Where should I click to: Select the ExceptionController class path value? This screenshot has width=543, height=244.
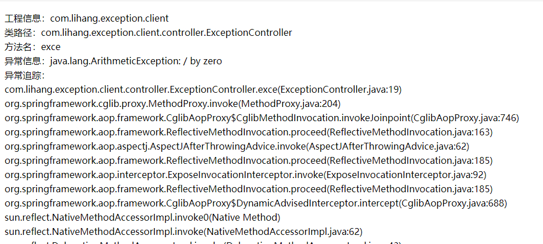[x=166, y=33]
